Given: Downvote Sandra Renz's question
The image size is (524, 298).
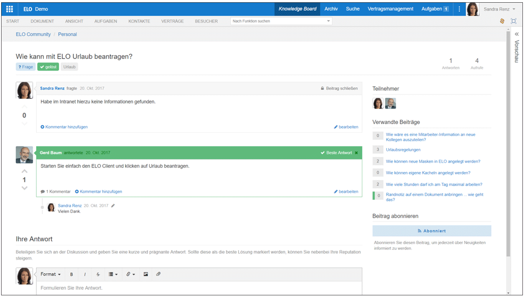Looking at the screenshot, I should pos(24,123).
